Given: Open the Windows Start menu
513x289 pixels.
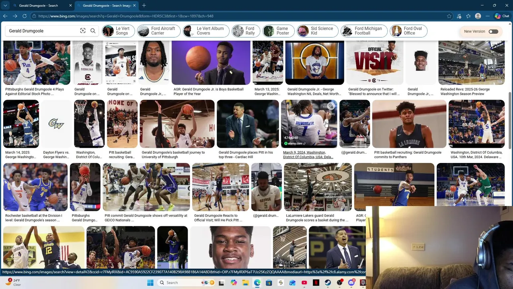Looking at the screenshot, I should pos(150,283).
